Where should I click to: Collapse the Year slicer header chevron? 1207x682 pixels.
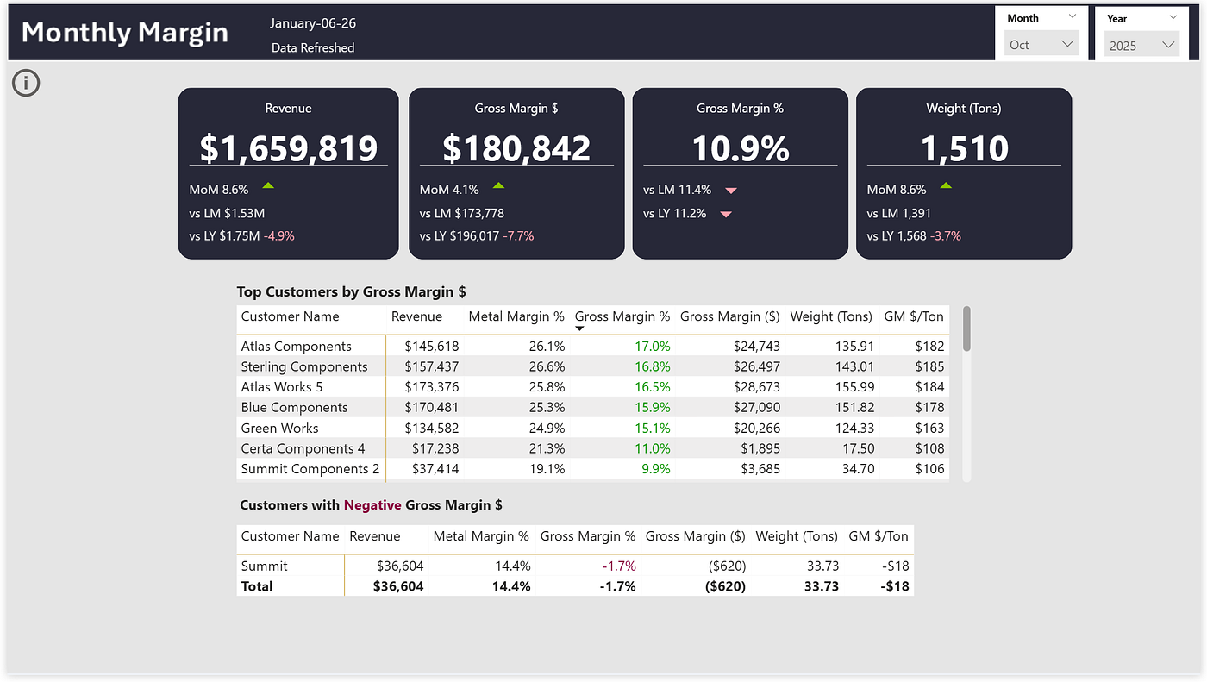tap(1173, 17)
